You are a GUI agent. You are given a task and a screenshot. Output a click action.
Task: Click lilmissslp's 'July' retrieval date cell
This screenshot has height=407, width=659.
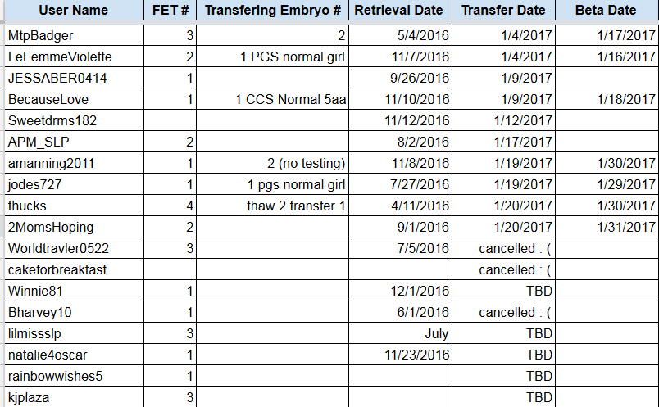[400, 333]
